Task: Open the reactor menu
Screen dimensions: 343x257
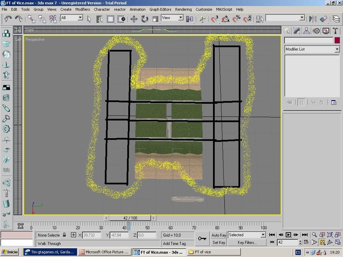Action: coord(120,9)
